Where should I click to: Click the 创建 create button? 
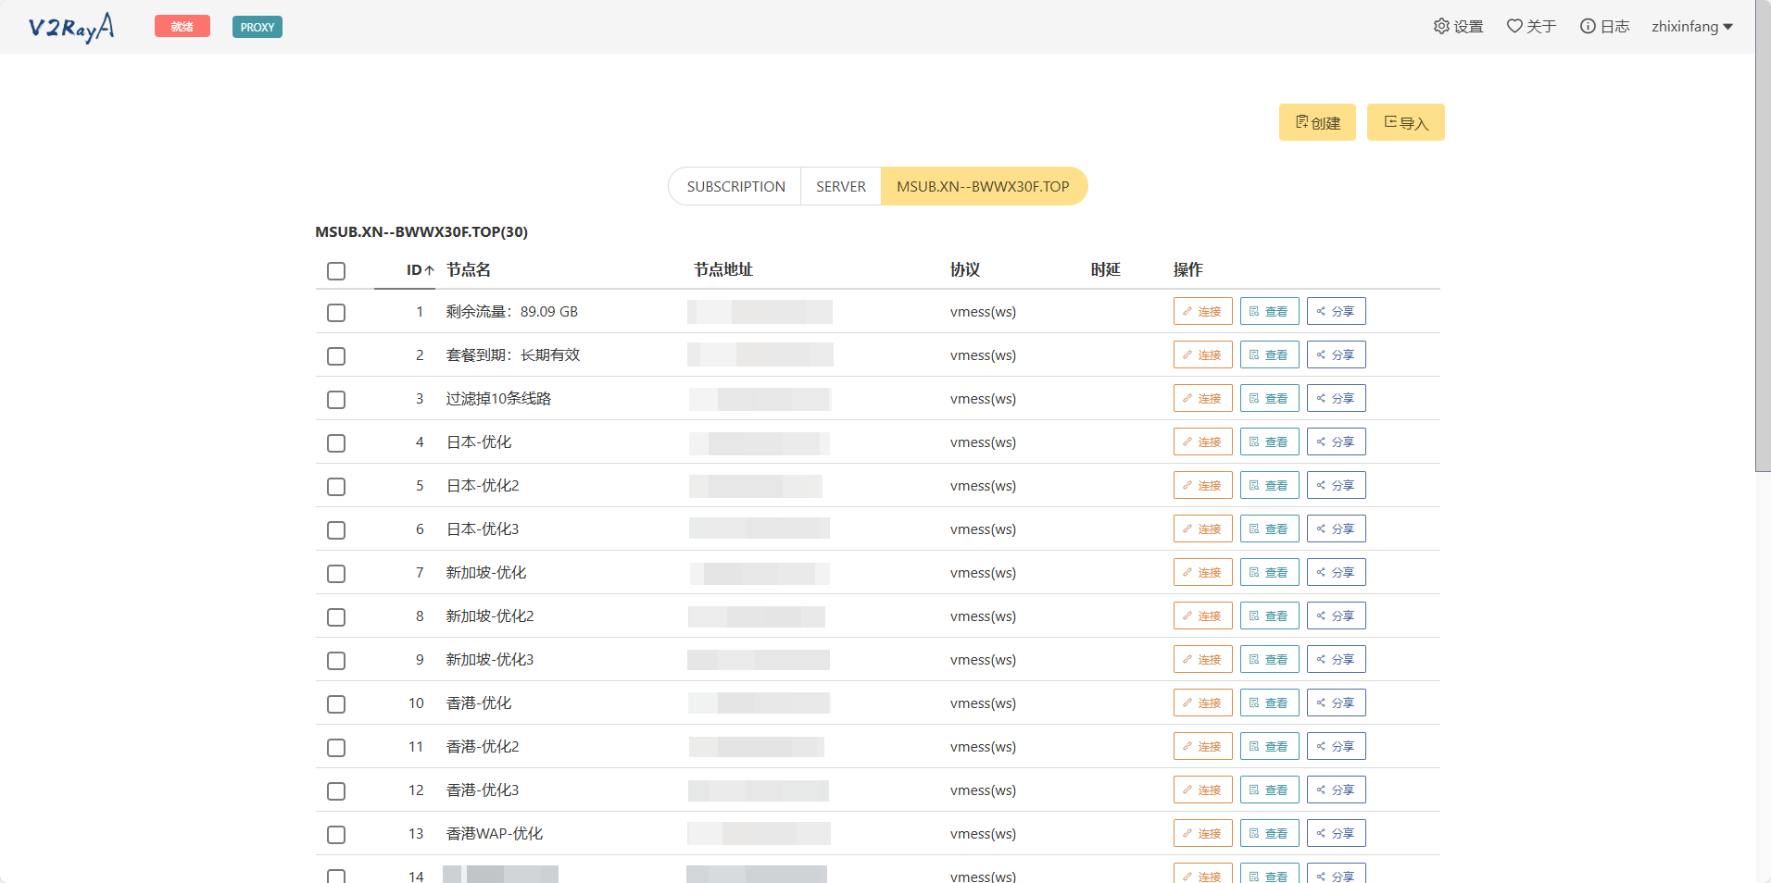point(1316,122)
